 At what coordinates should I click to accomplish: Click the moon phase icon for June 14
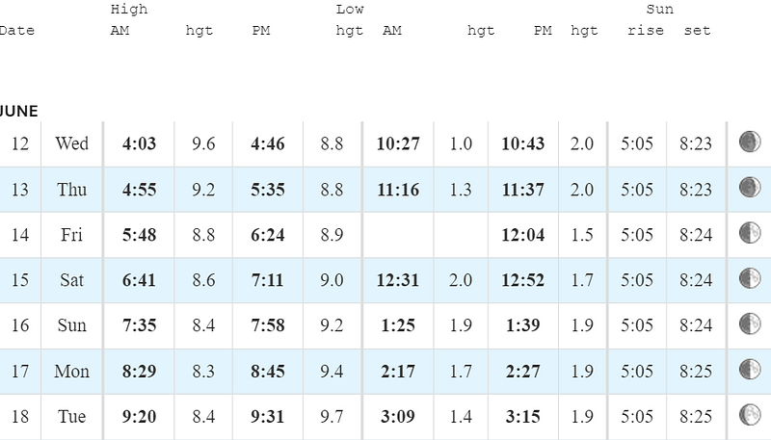point(750,233)
